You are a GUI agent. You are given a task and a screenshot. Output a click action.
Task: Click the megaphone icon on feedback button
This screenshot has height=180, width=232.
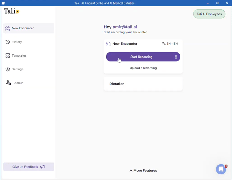point(43,167)
